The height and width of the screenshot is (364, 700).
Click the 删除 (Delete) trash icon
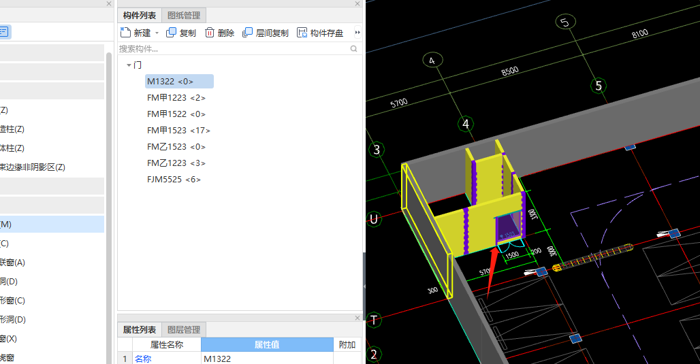click(x=209, y=33)
